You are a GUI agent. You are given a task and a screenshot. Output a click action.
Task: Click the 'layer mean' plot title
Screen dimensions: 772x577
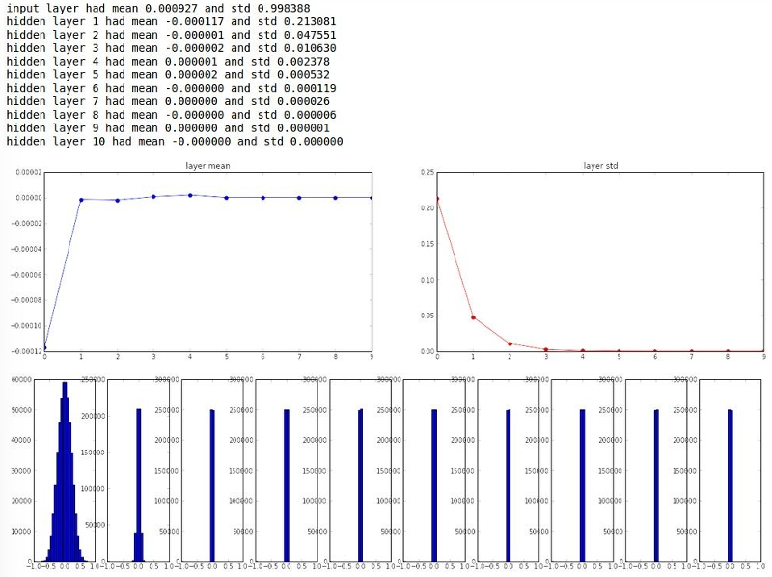[207, 165]
